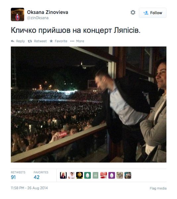Open the yellow smiley face avatar
Image resolution: width=177 pixels, height=199 pixels.
pos(79,175)
